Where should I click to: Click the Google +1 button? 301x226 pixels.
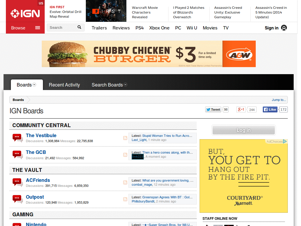(241, 109)
